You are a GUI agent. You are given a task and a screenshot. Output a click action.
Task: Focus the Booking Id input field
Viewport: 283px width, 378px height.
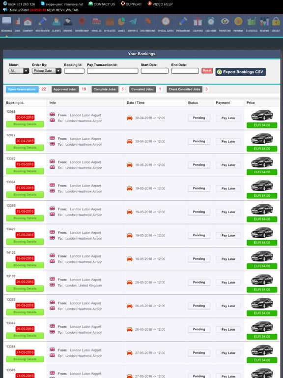74,71
